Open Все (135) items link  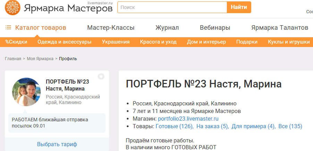(290, 126)
